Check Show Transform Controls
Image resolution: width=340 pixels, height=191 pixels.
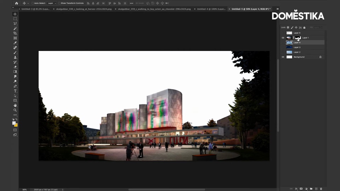coord(59,3)
